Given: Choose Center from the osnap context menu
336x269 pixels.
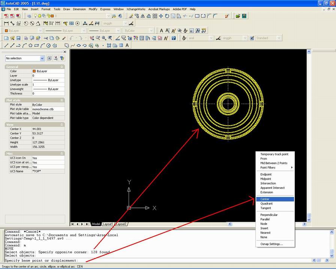Looking at the screenshot, I should 265,199.
